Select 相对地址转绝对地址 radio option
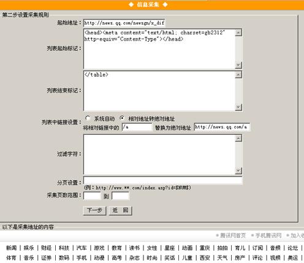This screenshot has height=263, width=304. (122, 118)
